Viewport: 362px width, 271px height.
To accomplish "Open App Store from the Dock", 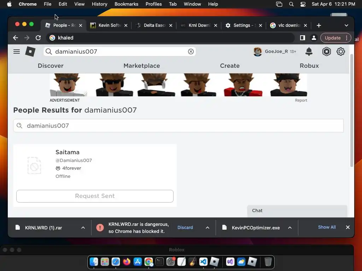I will pyautogui.click(x=138, y=262).
